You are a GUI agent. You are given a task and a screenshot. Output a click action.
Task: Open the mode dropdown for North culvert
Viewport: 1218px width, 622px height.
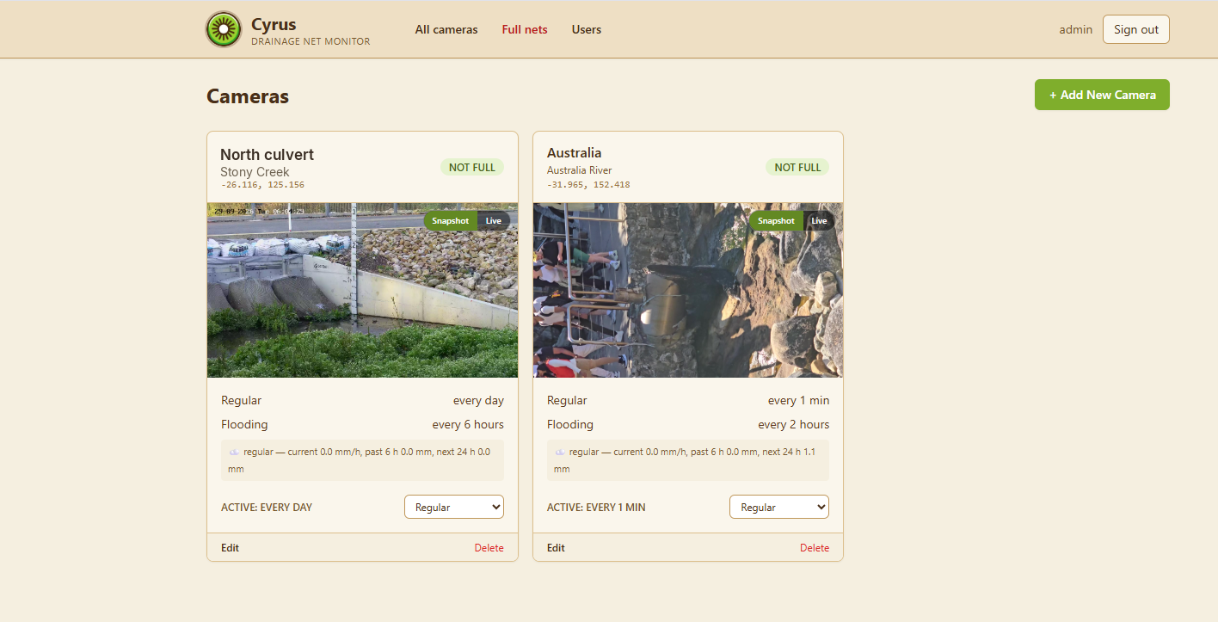click(454, 507)
